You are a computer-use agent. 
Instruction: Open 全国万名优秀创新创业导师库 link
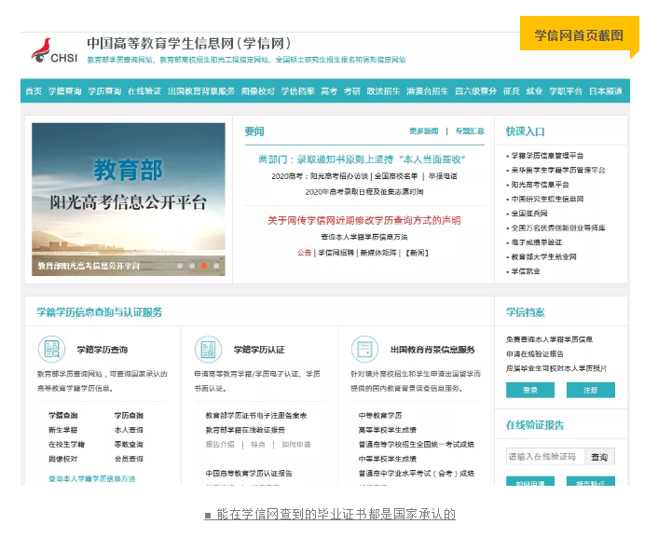coord(558,228)
